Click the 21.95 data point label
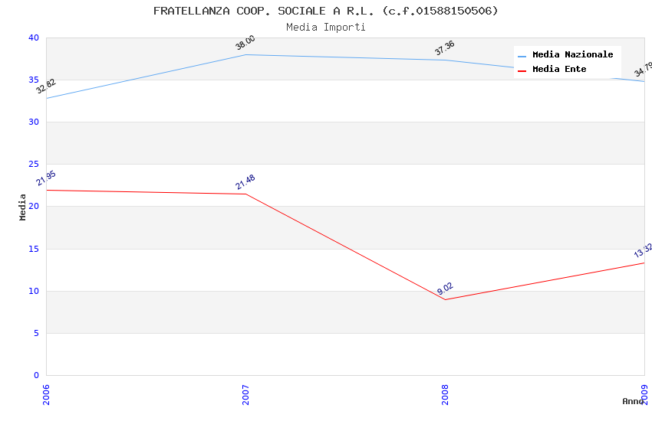This screenshot has height=421, width=652. (x=46, y=178)
